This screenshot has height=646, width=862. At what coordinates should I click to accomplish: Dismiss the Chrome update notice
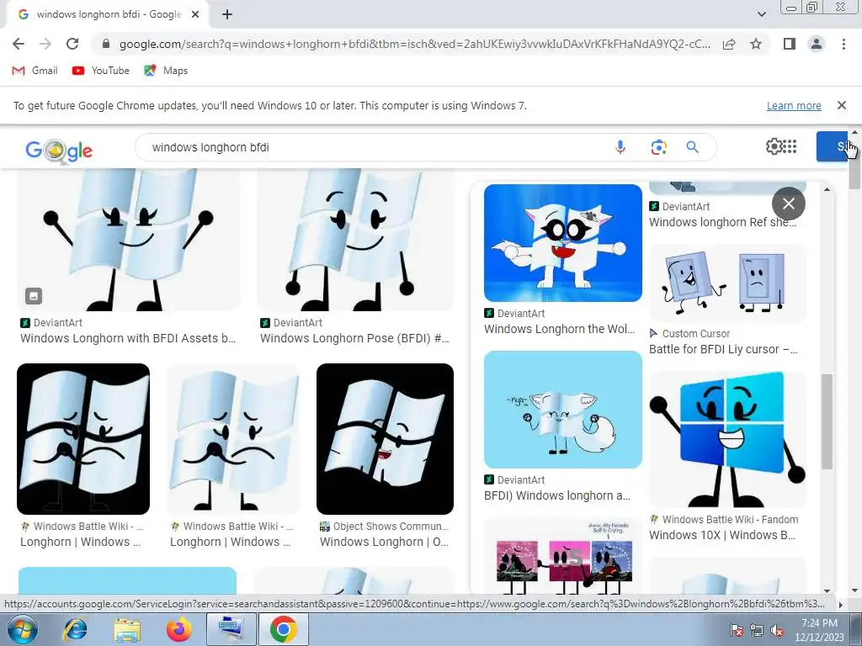pos(842,105)
